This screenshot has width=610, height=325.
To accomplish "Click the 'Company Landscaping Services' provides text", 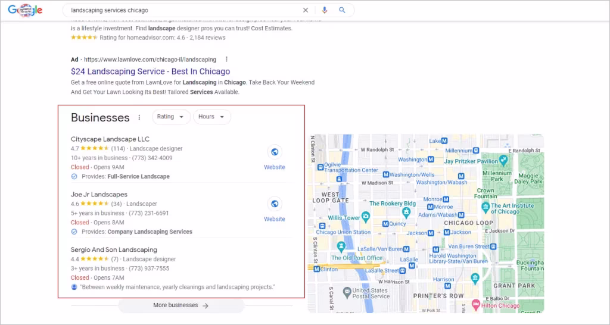I will pyautogui.click(x=150, y=232).
